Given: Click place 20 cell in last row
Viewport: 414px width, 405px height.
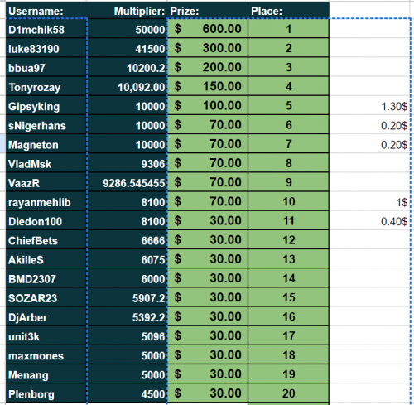Looking at the screenshot, I should [288, 393].
